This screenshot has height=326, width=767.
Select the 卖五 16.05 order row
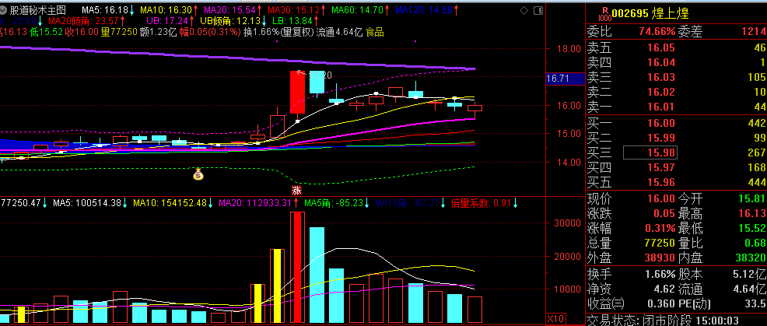(x=676, y=47)
